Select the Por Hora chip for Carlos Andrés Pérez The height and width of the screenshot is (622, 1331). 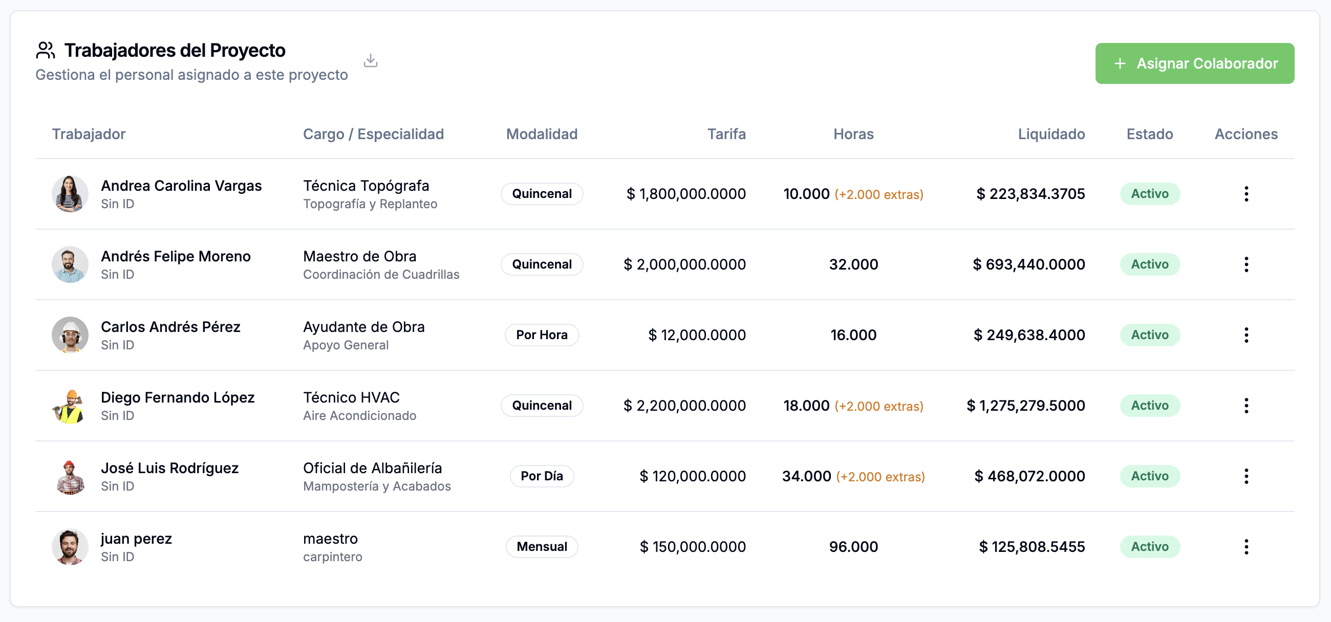[x=542, y=335]
